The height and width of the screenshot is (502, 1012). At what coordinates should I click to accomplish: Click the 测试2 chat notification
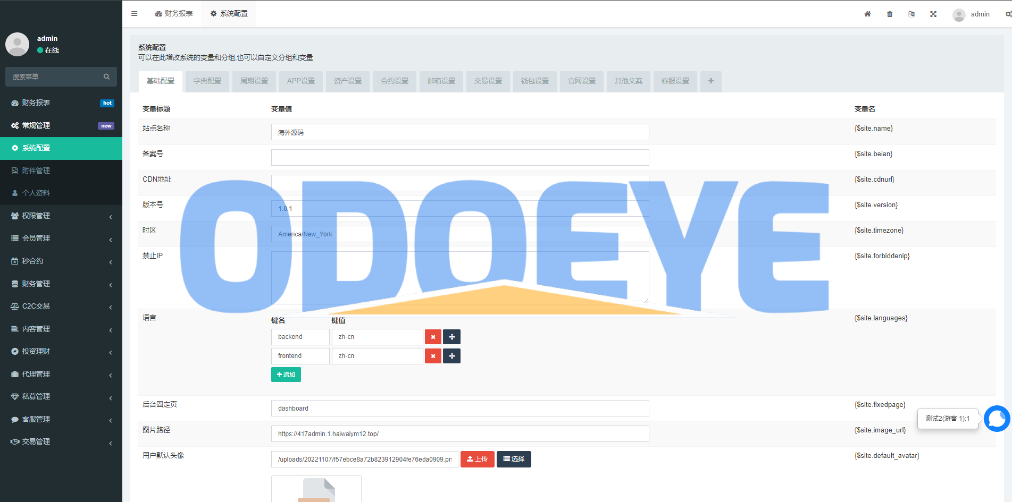pos(948,419)
